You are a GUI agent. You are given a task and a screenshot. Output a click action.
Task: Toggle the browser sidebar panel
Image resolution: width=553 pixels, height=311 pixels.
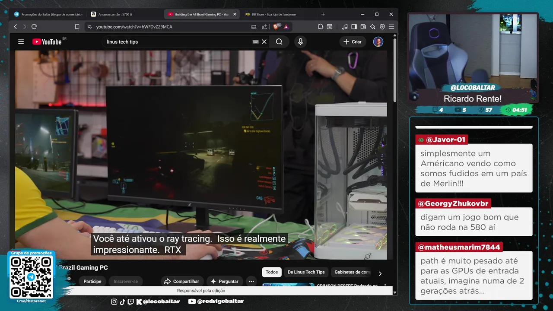tap(354, 27)
